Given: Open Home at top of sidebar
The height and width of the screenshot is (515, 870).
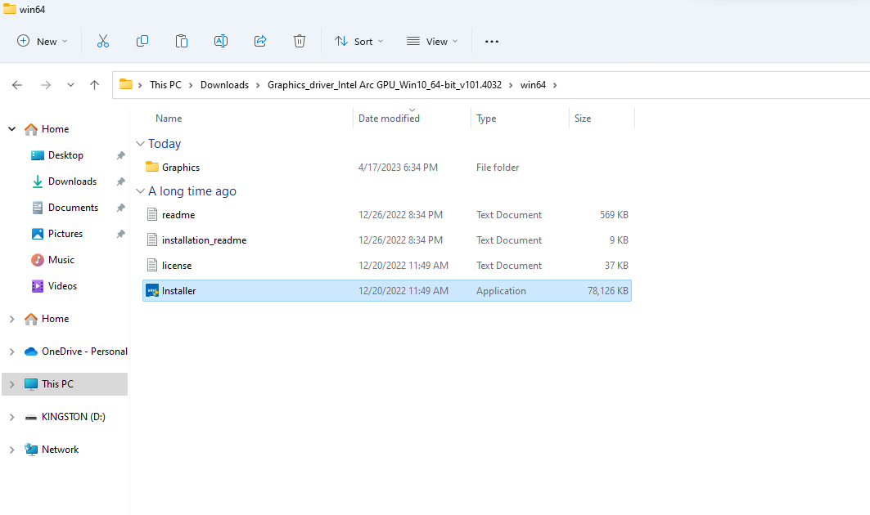Looking at the screenshot, I should (x=55, y=128).
